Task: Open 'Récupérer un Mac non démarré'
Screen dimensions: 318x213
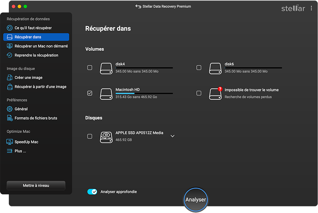Action: 36,46
